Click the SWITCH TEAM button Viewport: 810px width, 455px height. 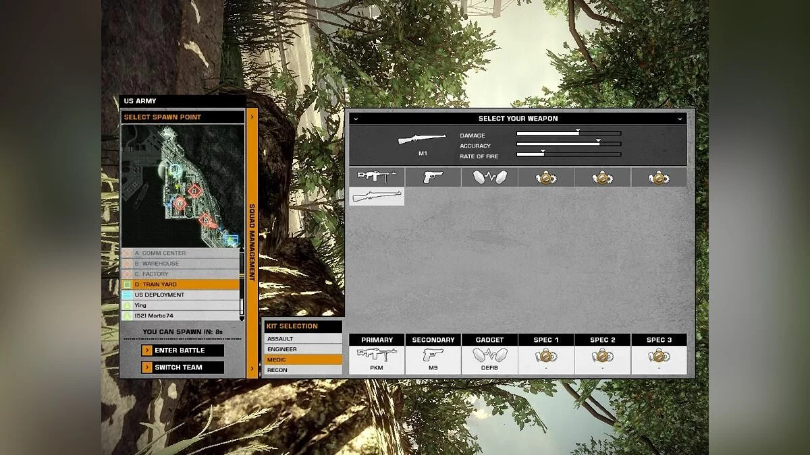181,367
